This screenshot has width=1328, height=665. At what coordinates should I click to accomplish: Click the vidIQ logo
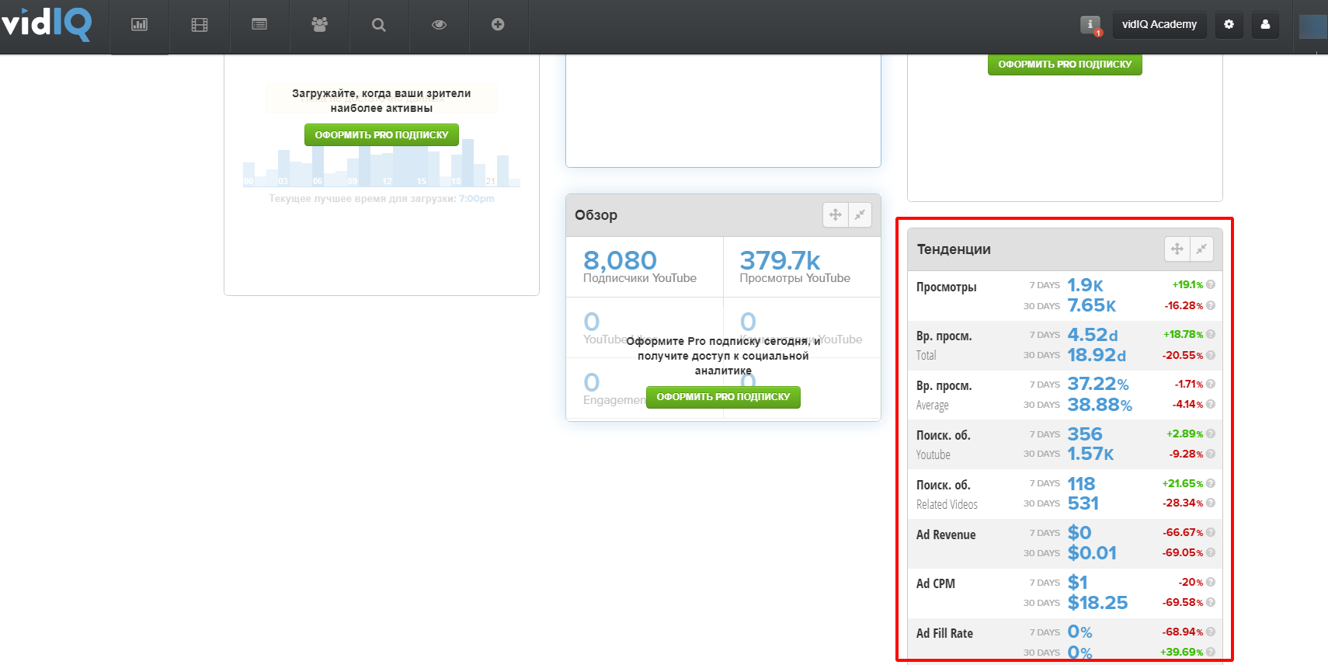[x=47, y=23]
